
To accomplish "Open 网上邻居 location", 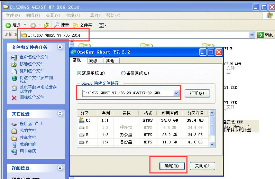I will coord(28,151).
